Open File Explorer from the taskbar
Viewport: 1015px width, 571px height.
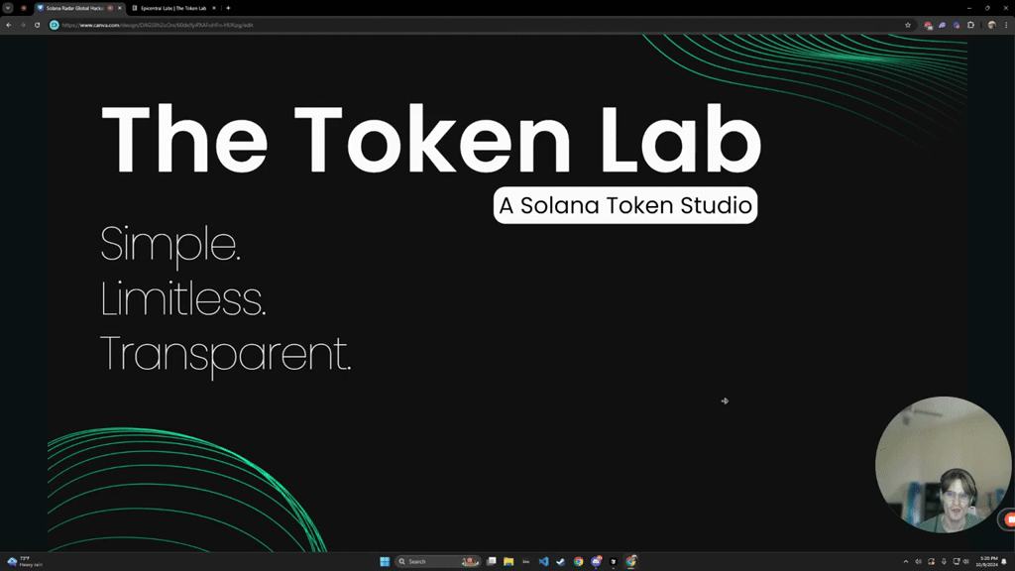(x=508, y=561)
